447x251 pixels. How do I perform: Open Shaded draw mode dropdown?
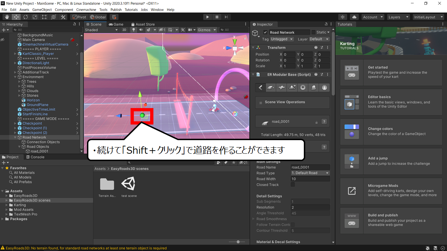tap(102, 30)
